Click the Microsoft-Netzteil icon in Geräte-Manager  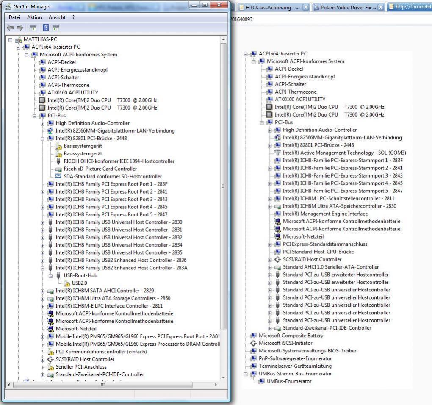point(50,329)
